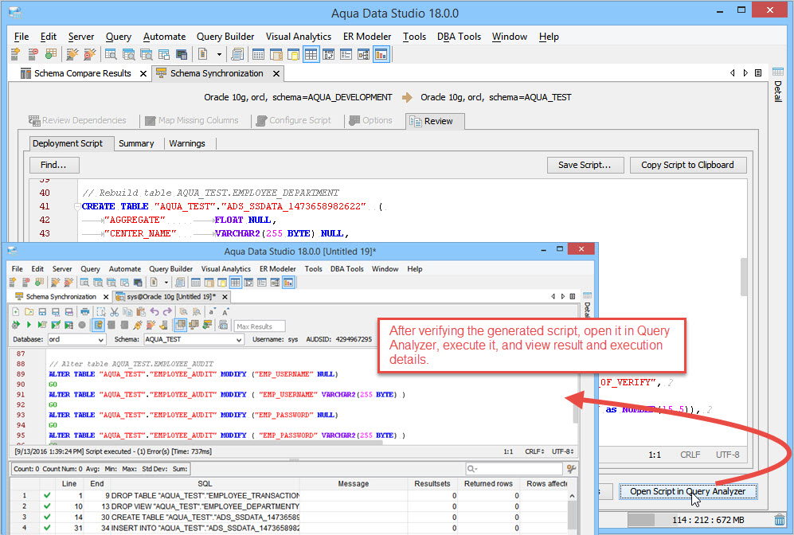Open the tab list icon in main window

pos(758,73)
